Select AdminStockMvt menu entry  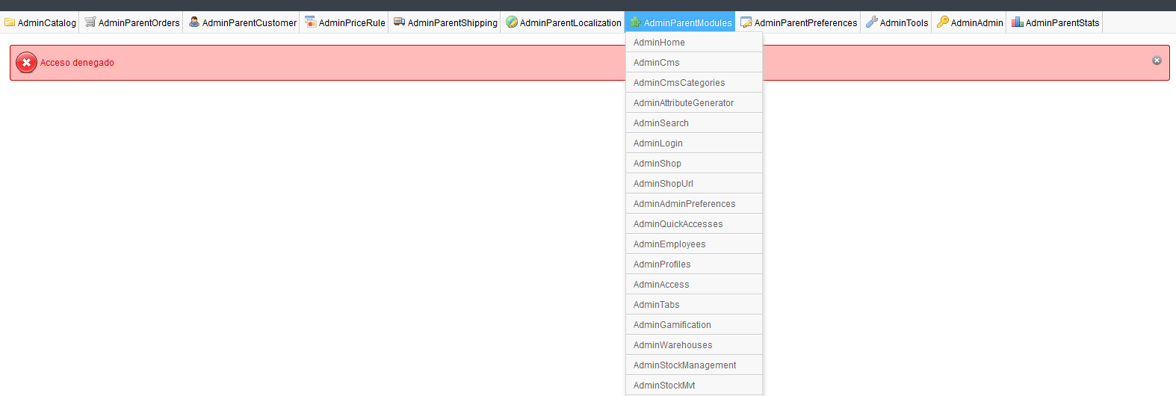pyautogui.click(x=694, y=386)
